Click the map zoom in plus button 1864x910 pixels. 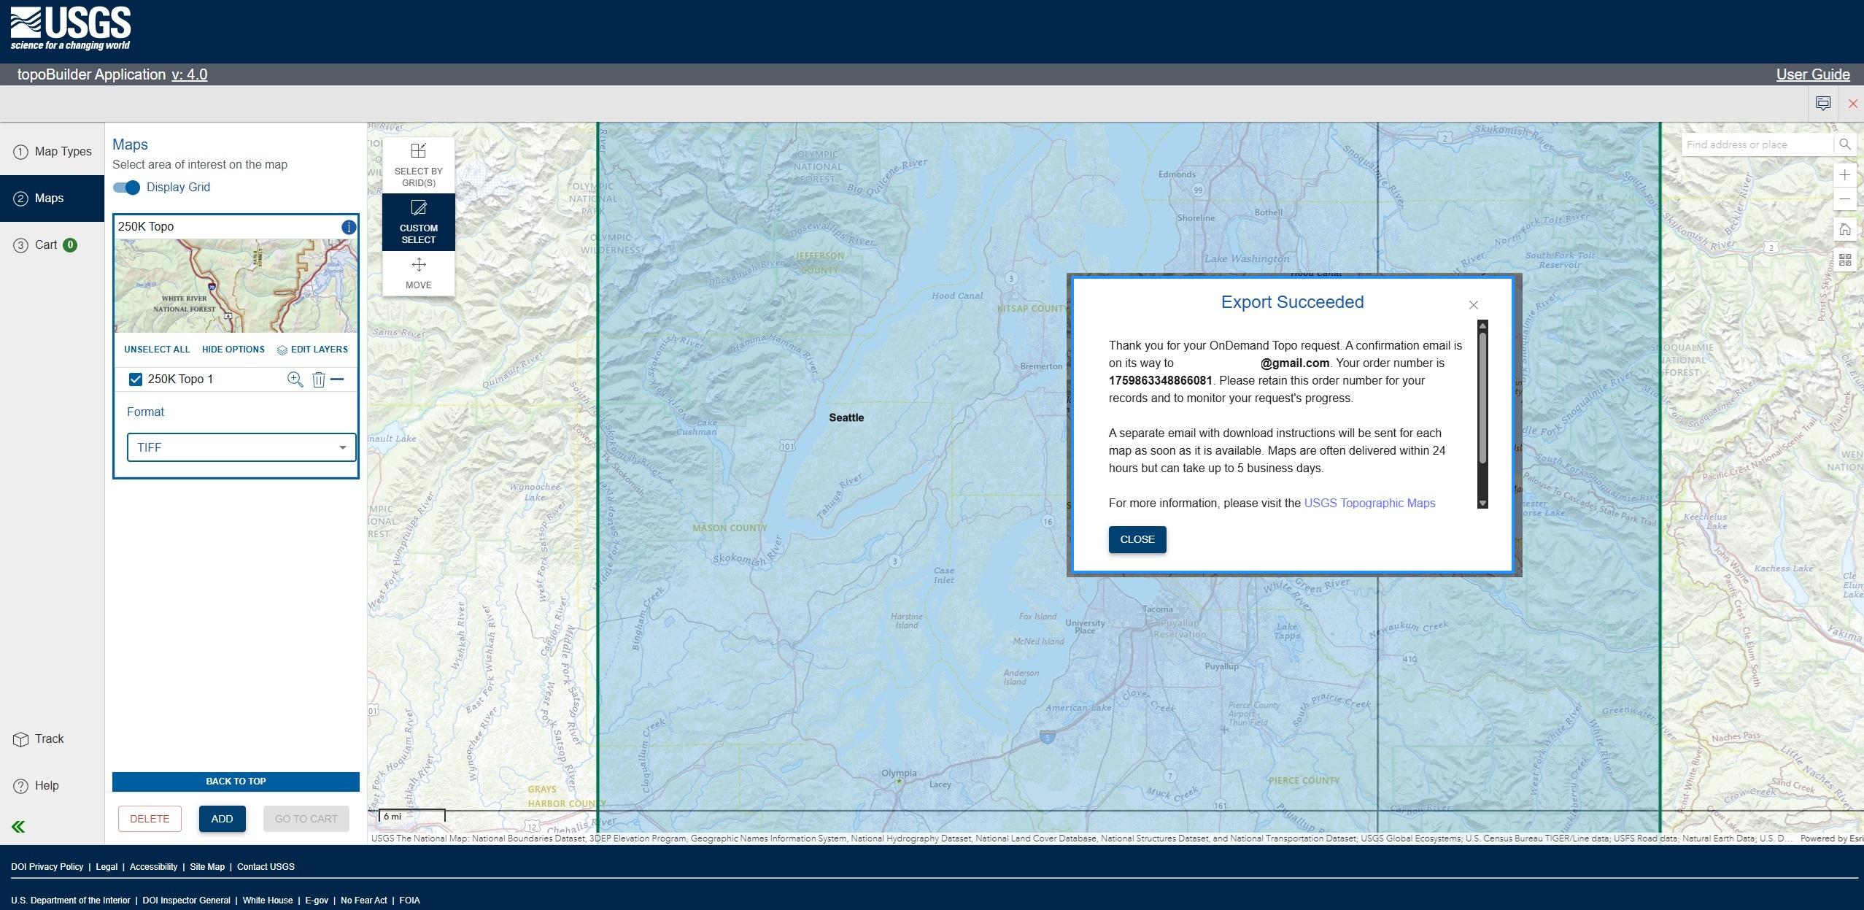coord(1844,174)
